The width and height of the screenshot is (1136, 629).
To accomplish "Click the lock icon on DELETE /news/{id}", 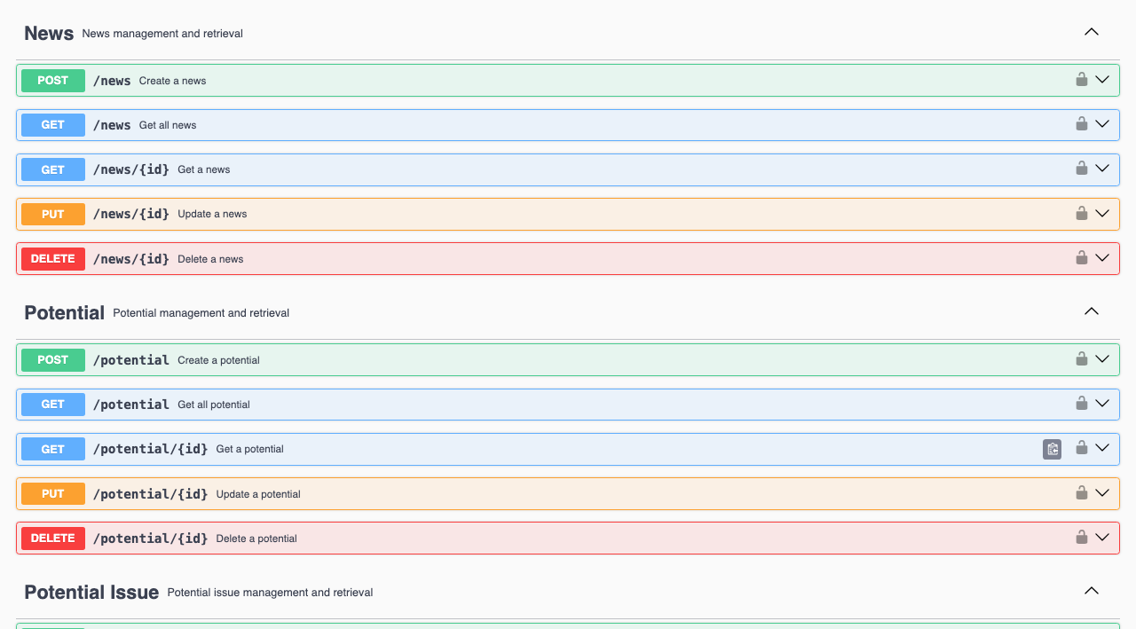I will 1081,258.
